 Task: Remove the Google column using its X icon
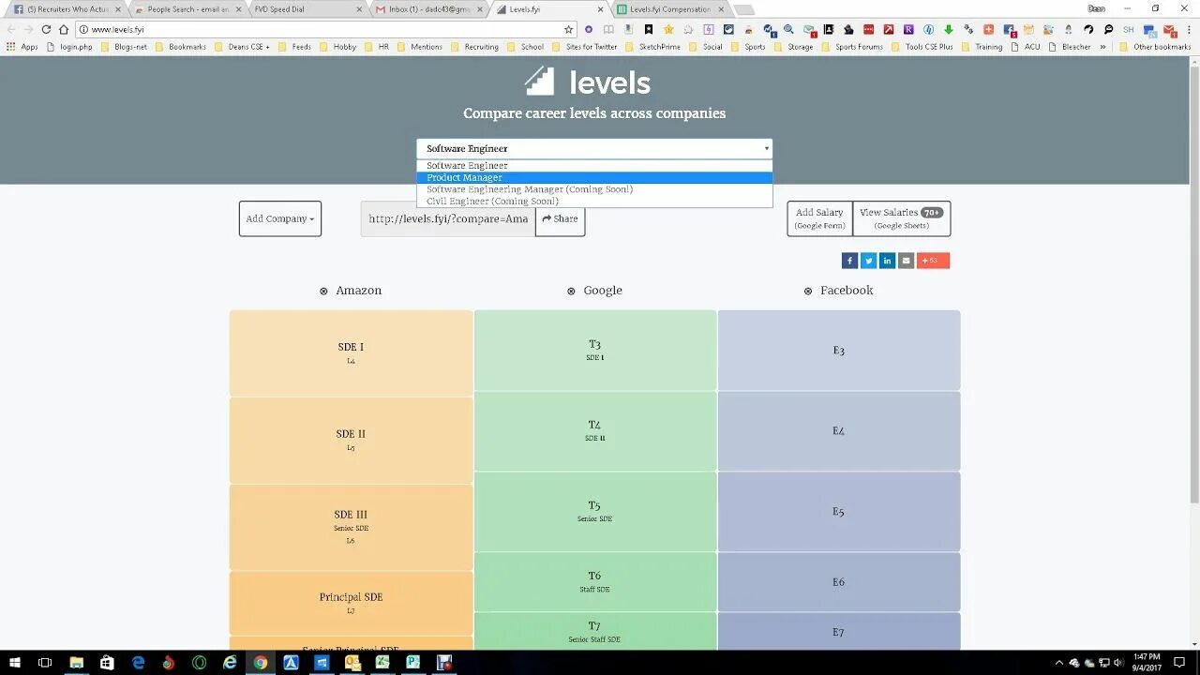[571, 292]
